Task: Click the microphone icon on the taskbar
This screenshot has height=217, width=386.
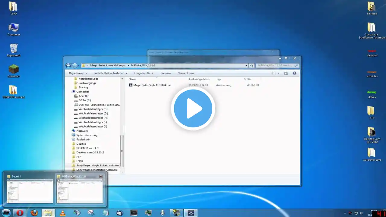Action: [x=162, y=213]
